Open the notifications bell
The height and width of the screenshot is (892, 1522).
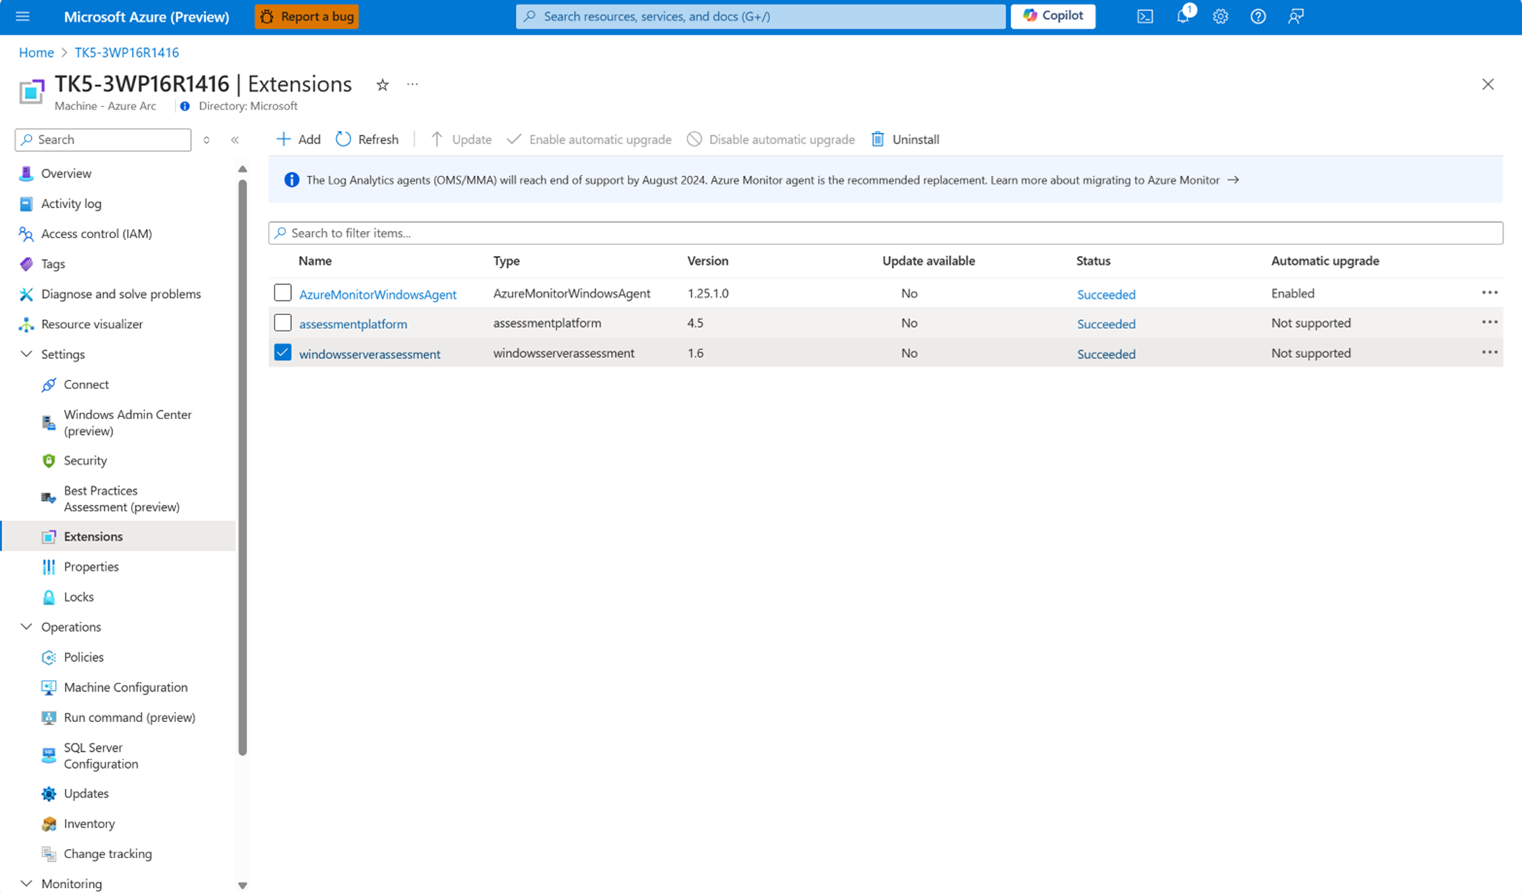coord(1183,16)
